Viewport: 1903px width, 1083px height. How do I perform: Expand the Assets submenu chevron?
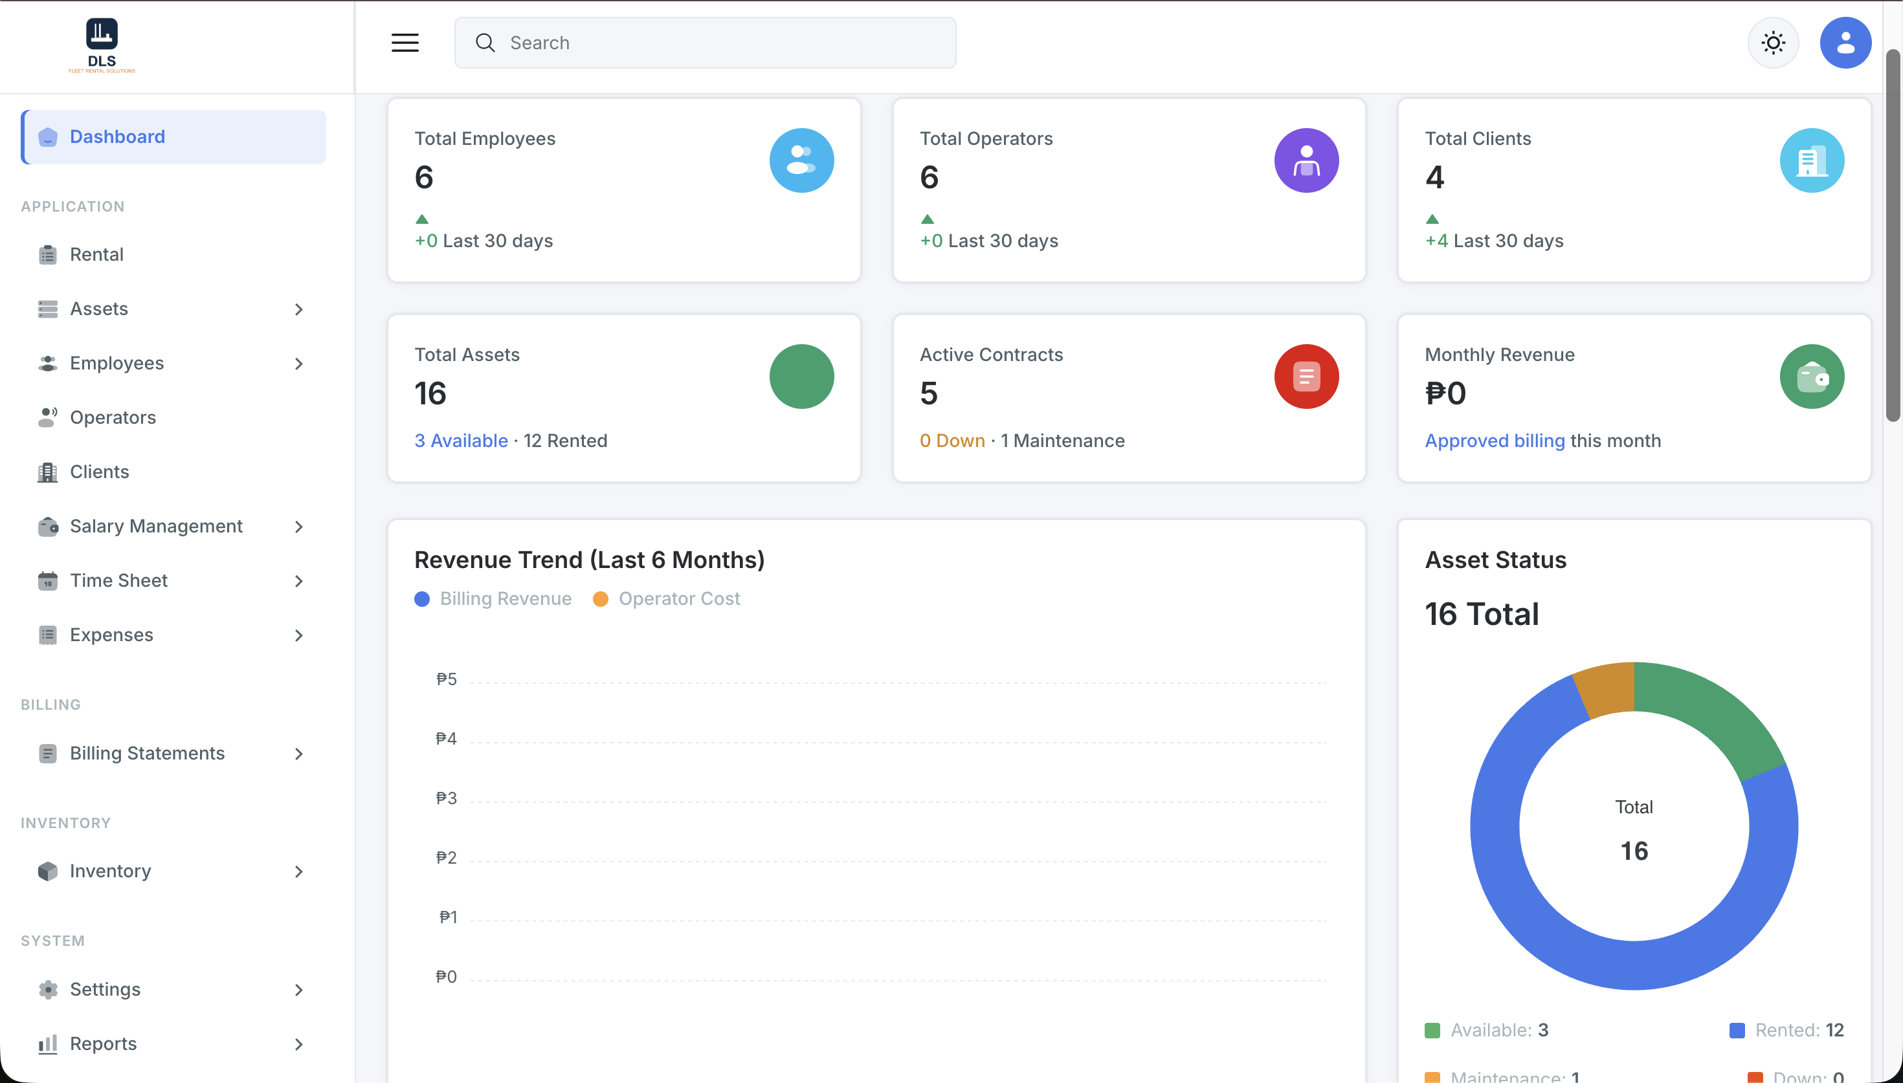click(298, 309)
